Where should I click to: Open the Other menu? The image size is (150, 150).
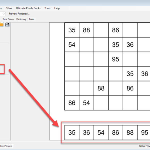tap(9, 8)
